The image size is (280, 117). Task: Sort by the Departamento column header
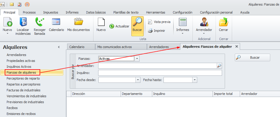(136, 94)
